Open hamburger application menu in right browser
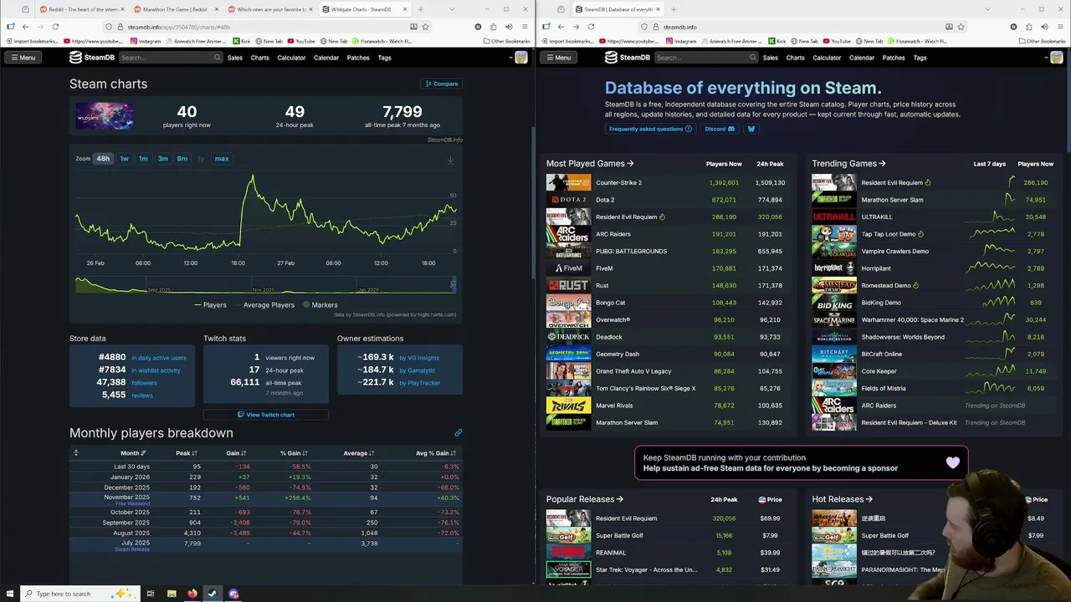This screenshot has height=602, width=1071. [x=1059, y=27]
